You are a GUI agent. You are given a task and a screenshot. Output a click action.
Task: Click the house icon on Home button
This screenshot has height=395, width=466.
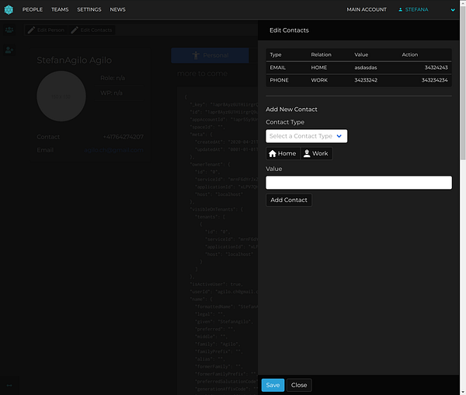(x=273, y=154)
